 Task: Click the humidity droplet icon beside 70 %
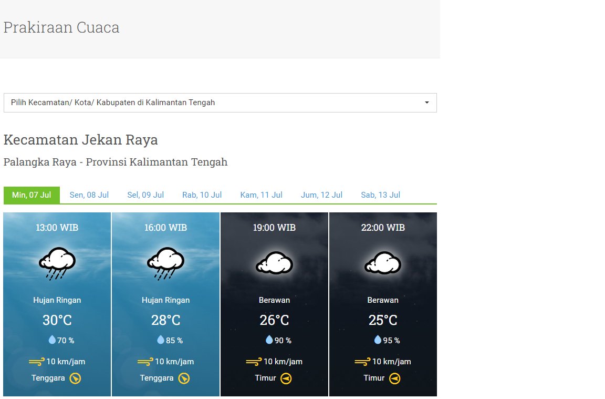(52, 340)
